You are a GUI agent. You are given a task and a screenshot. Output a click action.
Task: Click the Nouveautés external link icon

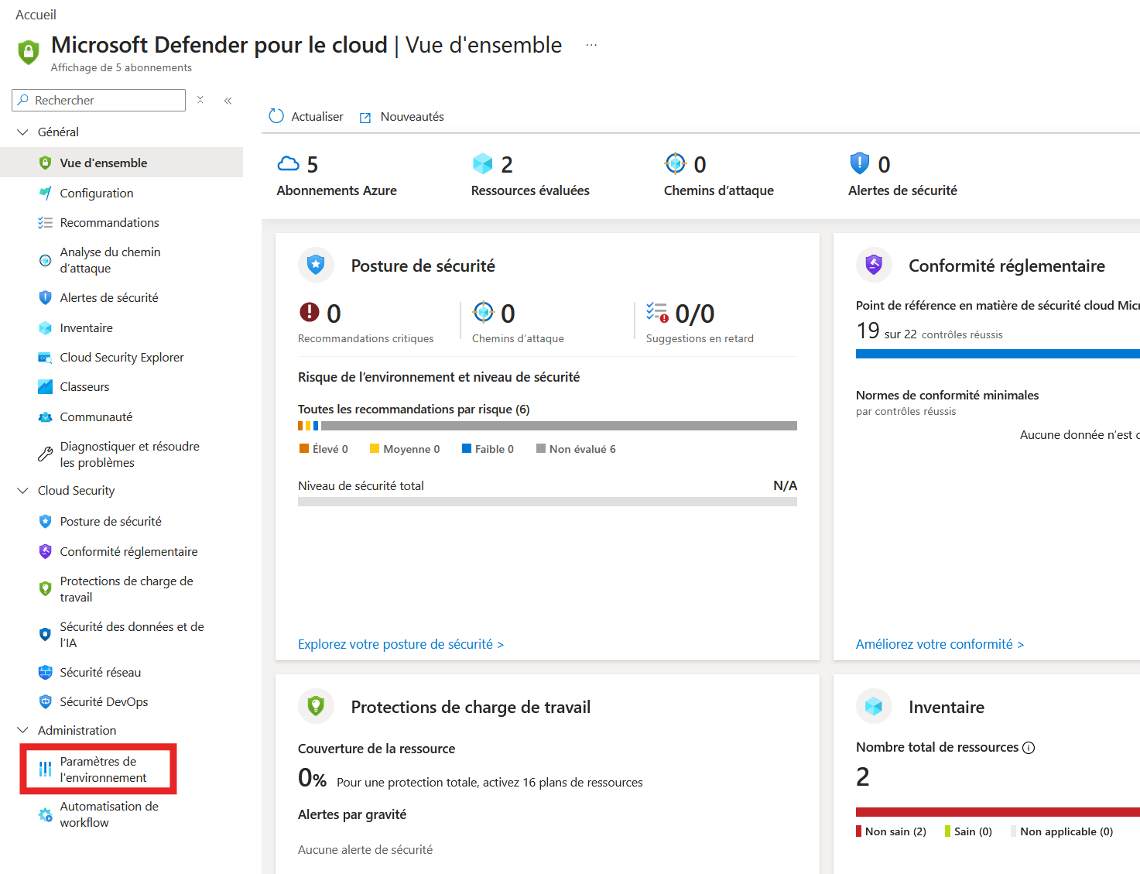(x=365, y=118)
